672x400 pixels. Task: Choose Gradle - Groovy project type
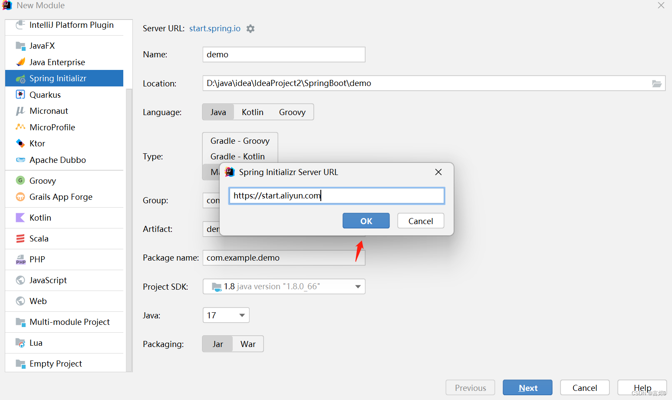[x=240, y=141]
